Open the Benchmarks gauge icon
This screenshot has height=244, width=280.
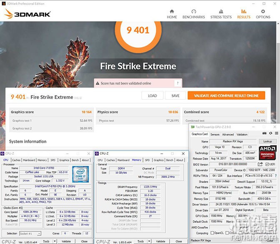tap(194, 12)
